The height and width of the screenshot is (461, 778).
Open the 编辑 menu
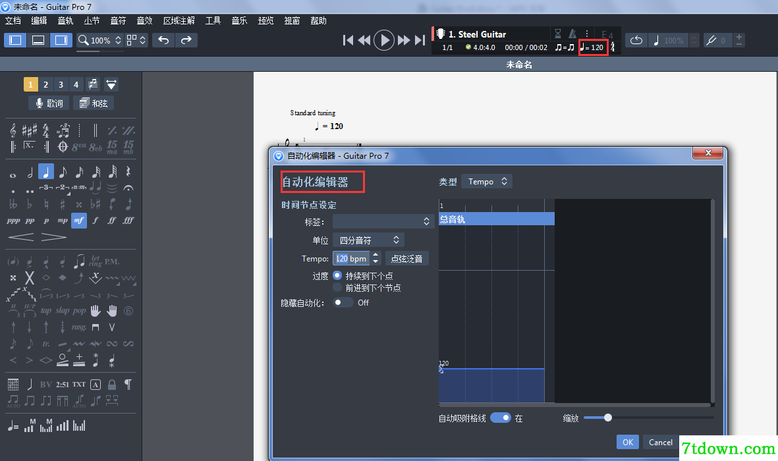[40, 20]
